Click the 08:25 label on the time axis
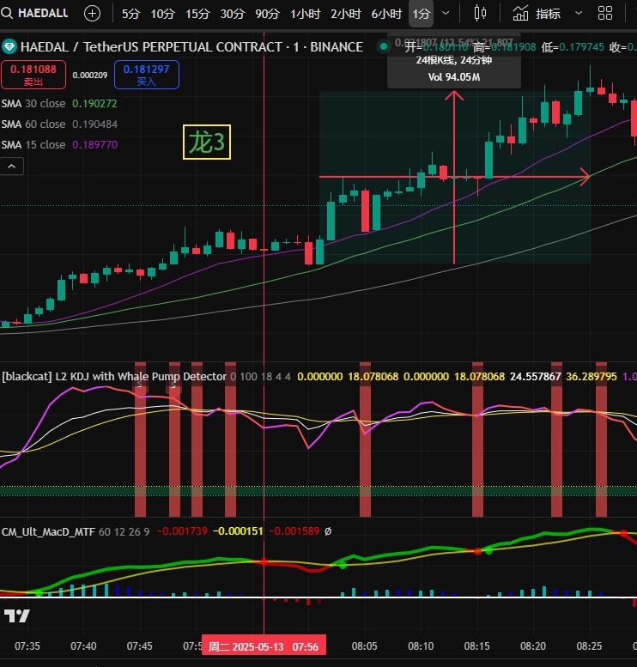637x667 pixels. [x=589, y=646]
